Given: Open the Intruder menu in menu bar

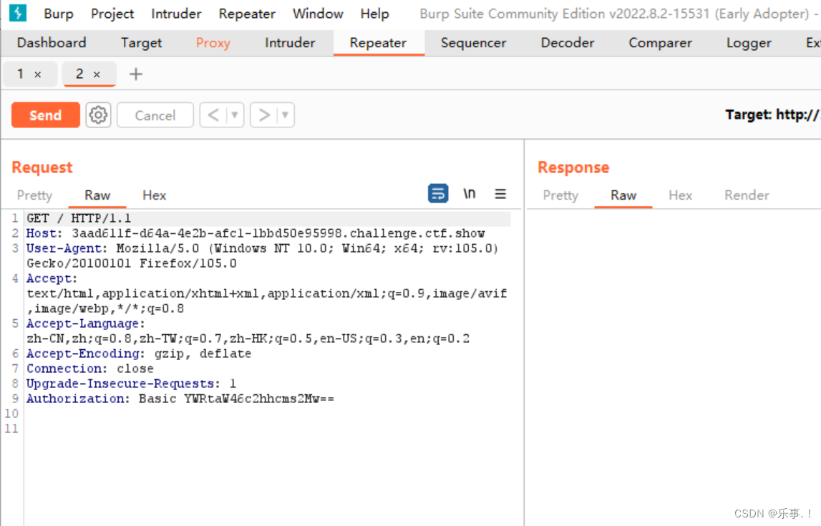Looking at the screenshot, I should (176, 14).
